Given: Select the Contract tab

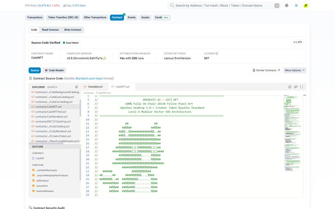Looking at the screenshot, I should point(117,18).
